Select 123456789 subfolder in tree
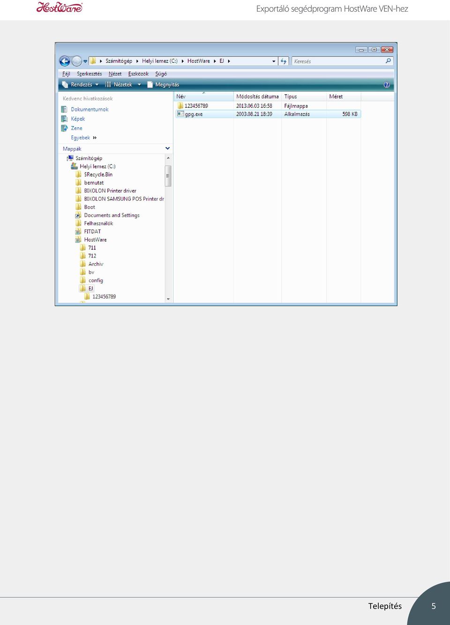The height and width of the screenshot is (625, 450). [x=104, y=297]
